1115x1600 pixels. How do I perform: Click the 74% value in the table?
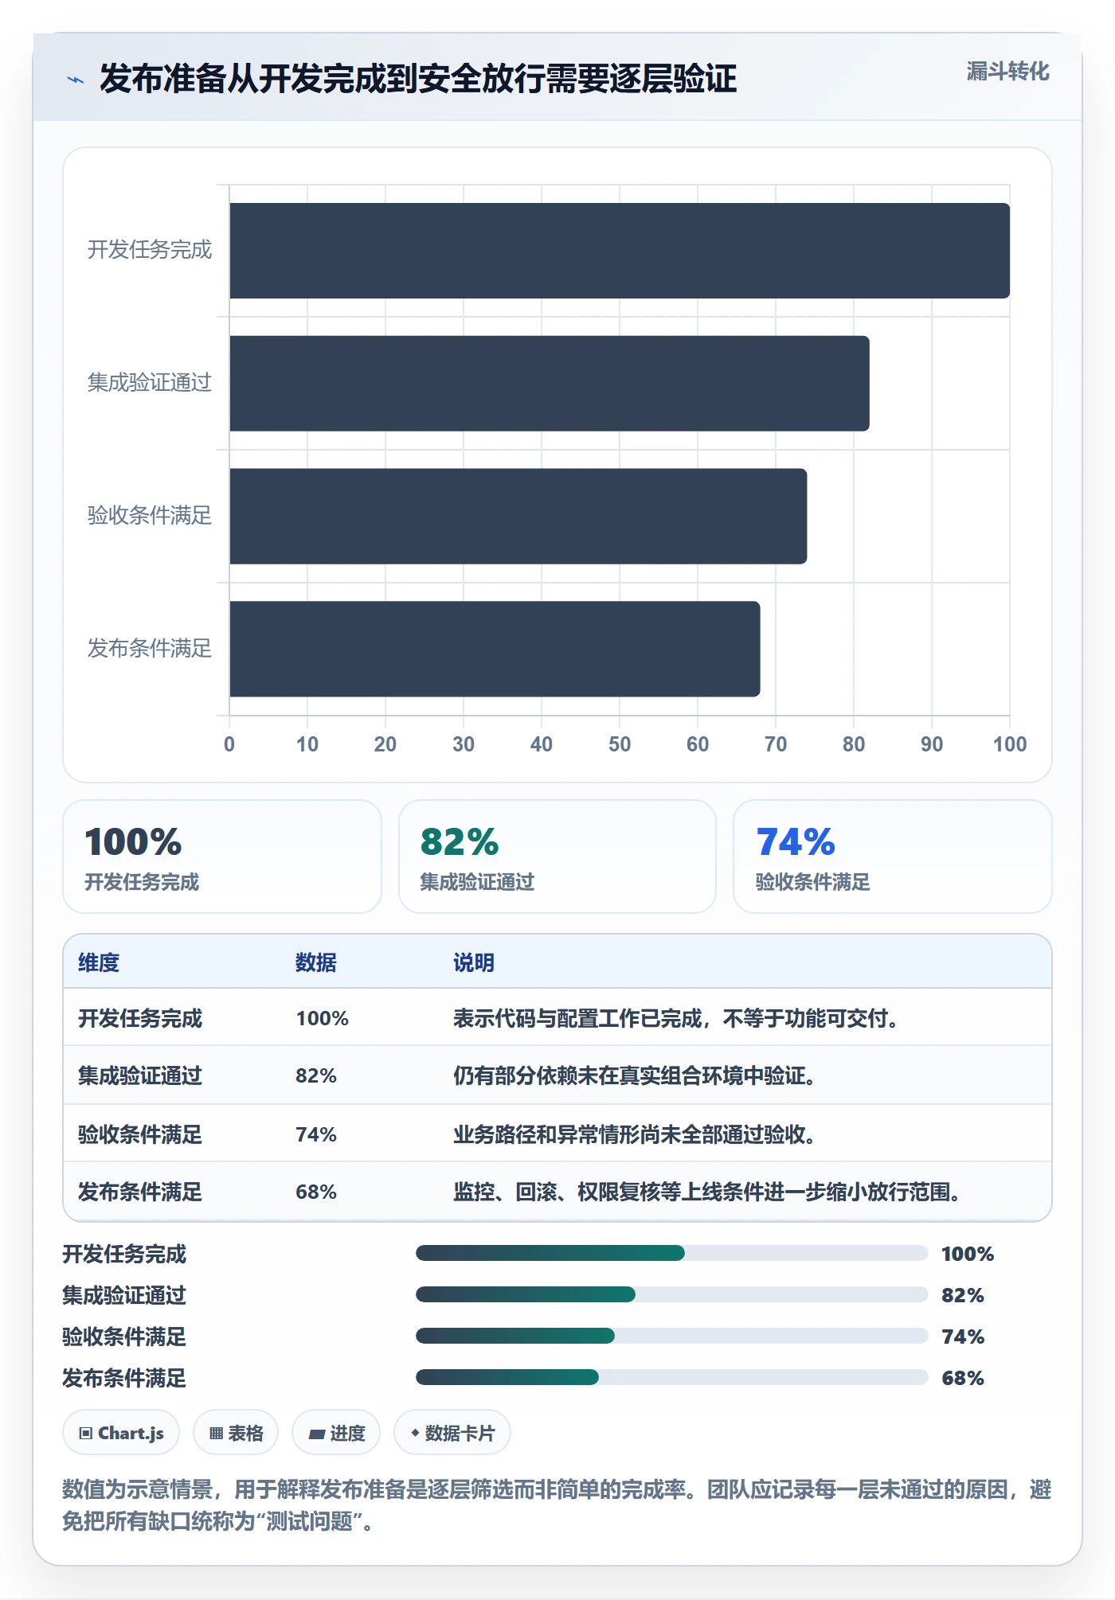tap(316, 1134)
